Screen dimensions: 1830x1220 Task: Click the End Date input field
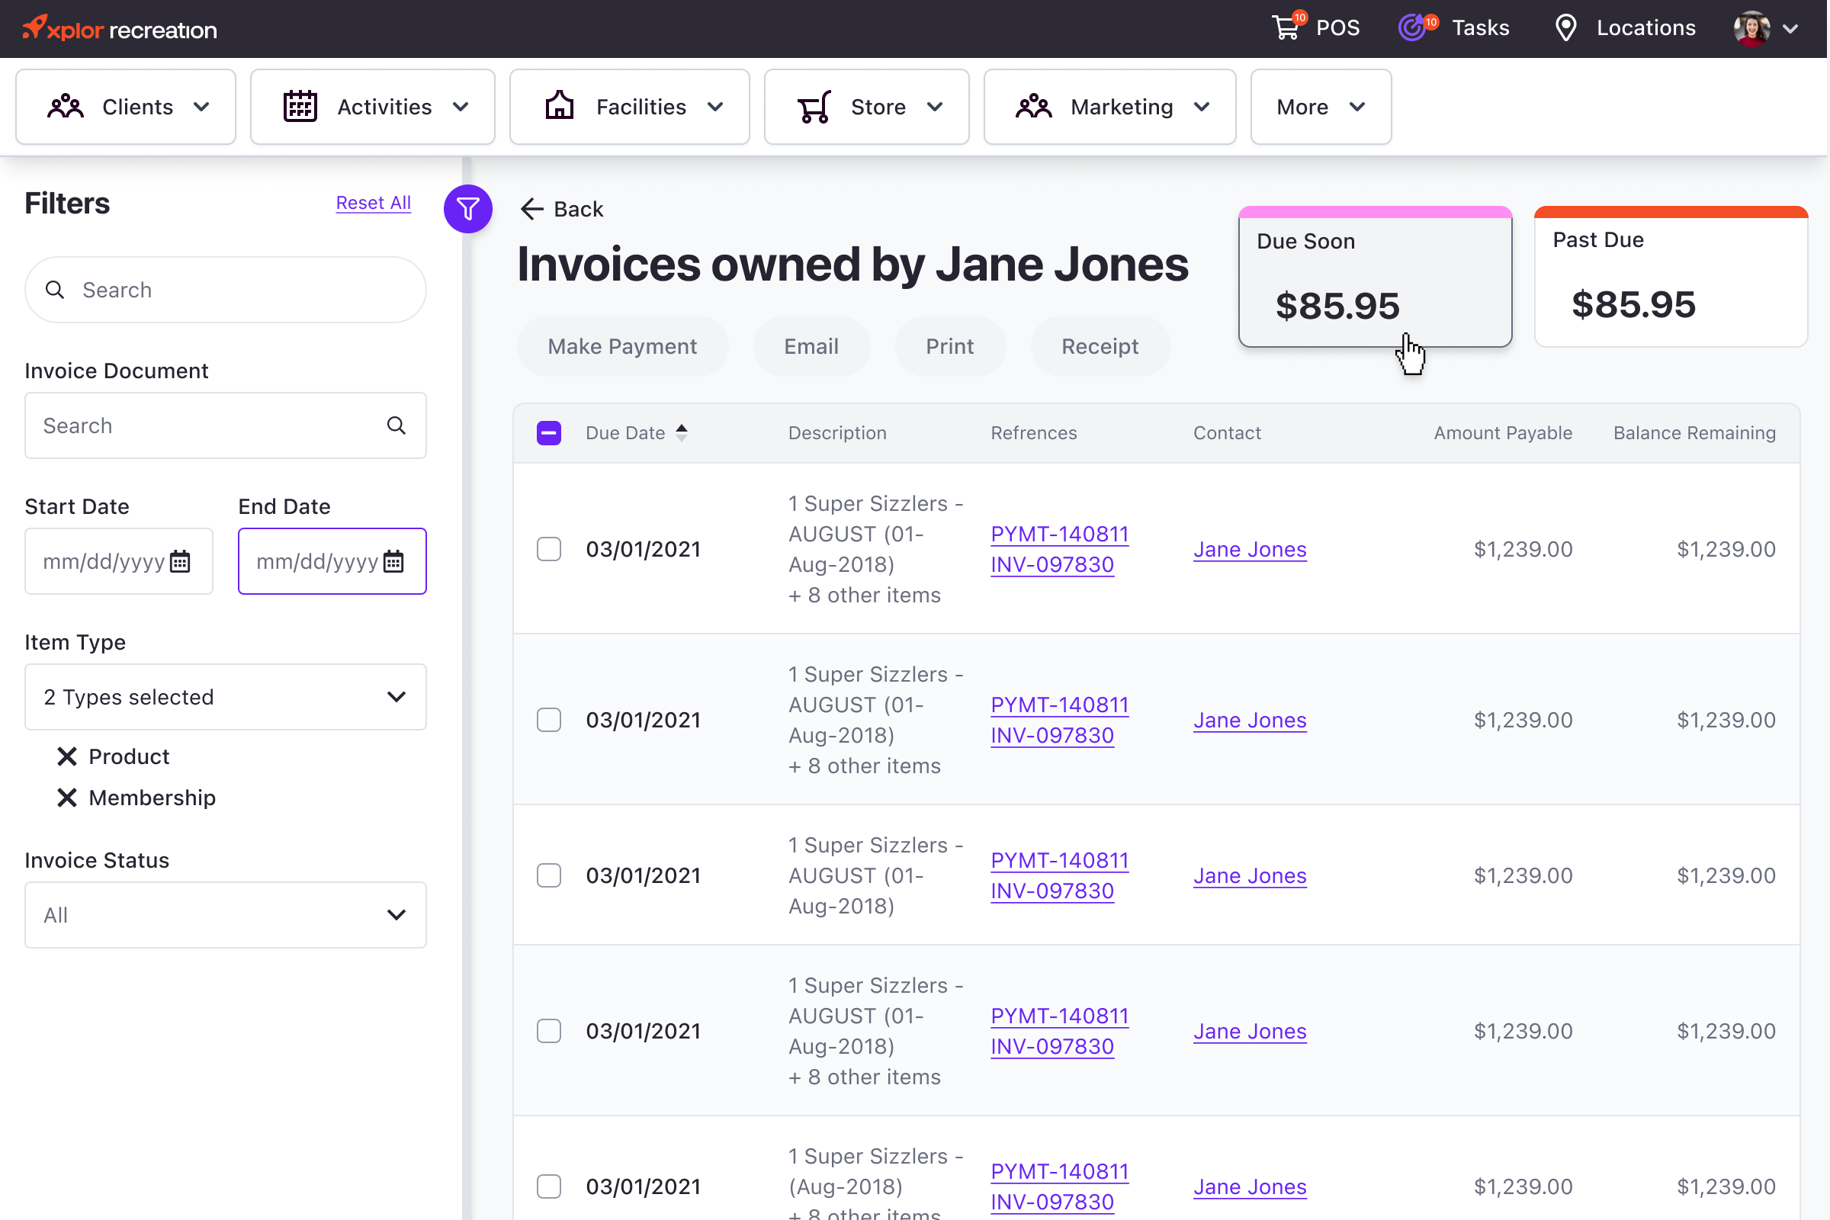click(331, 560)
